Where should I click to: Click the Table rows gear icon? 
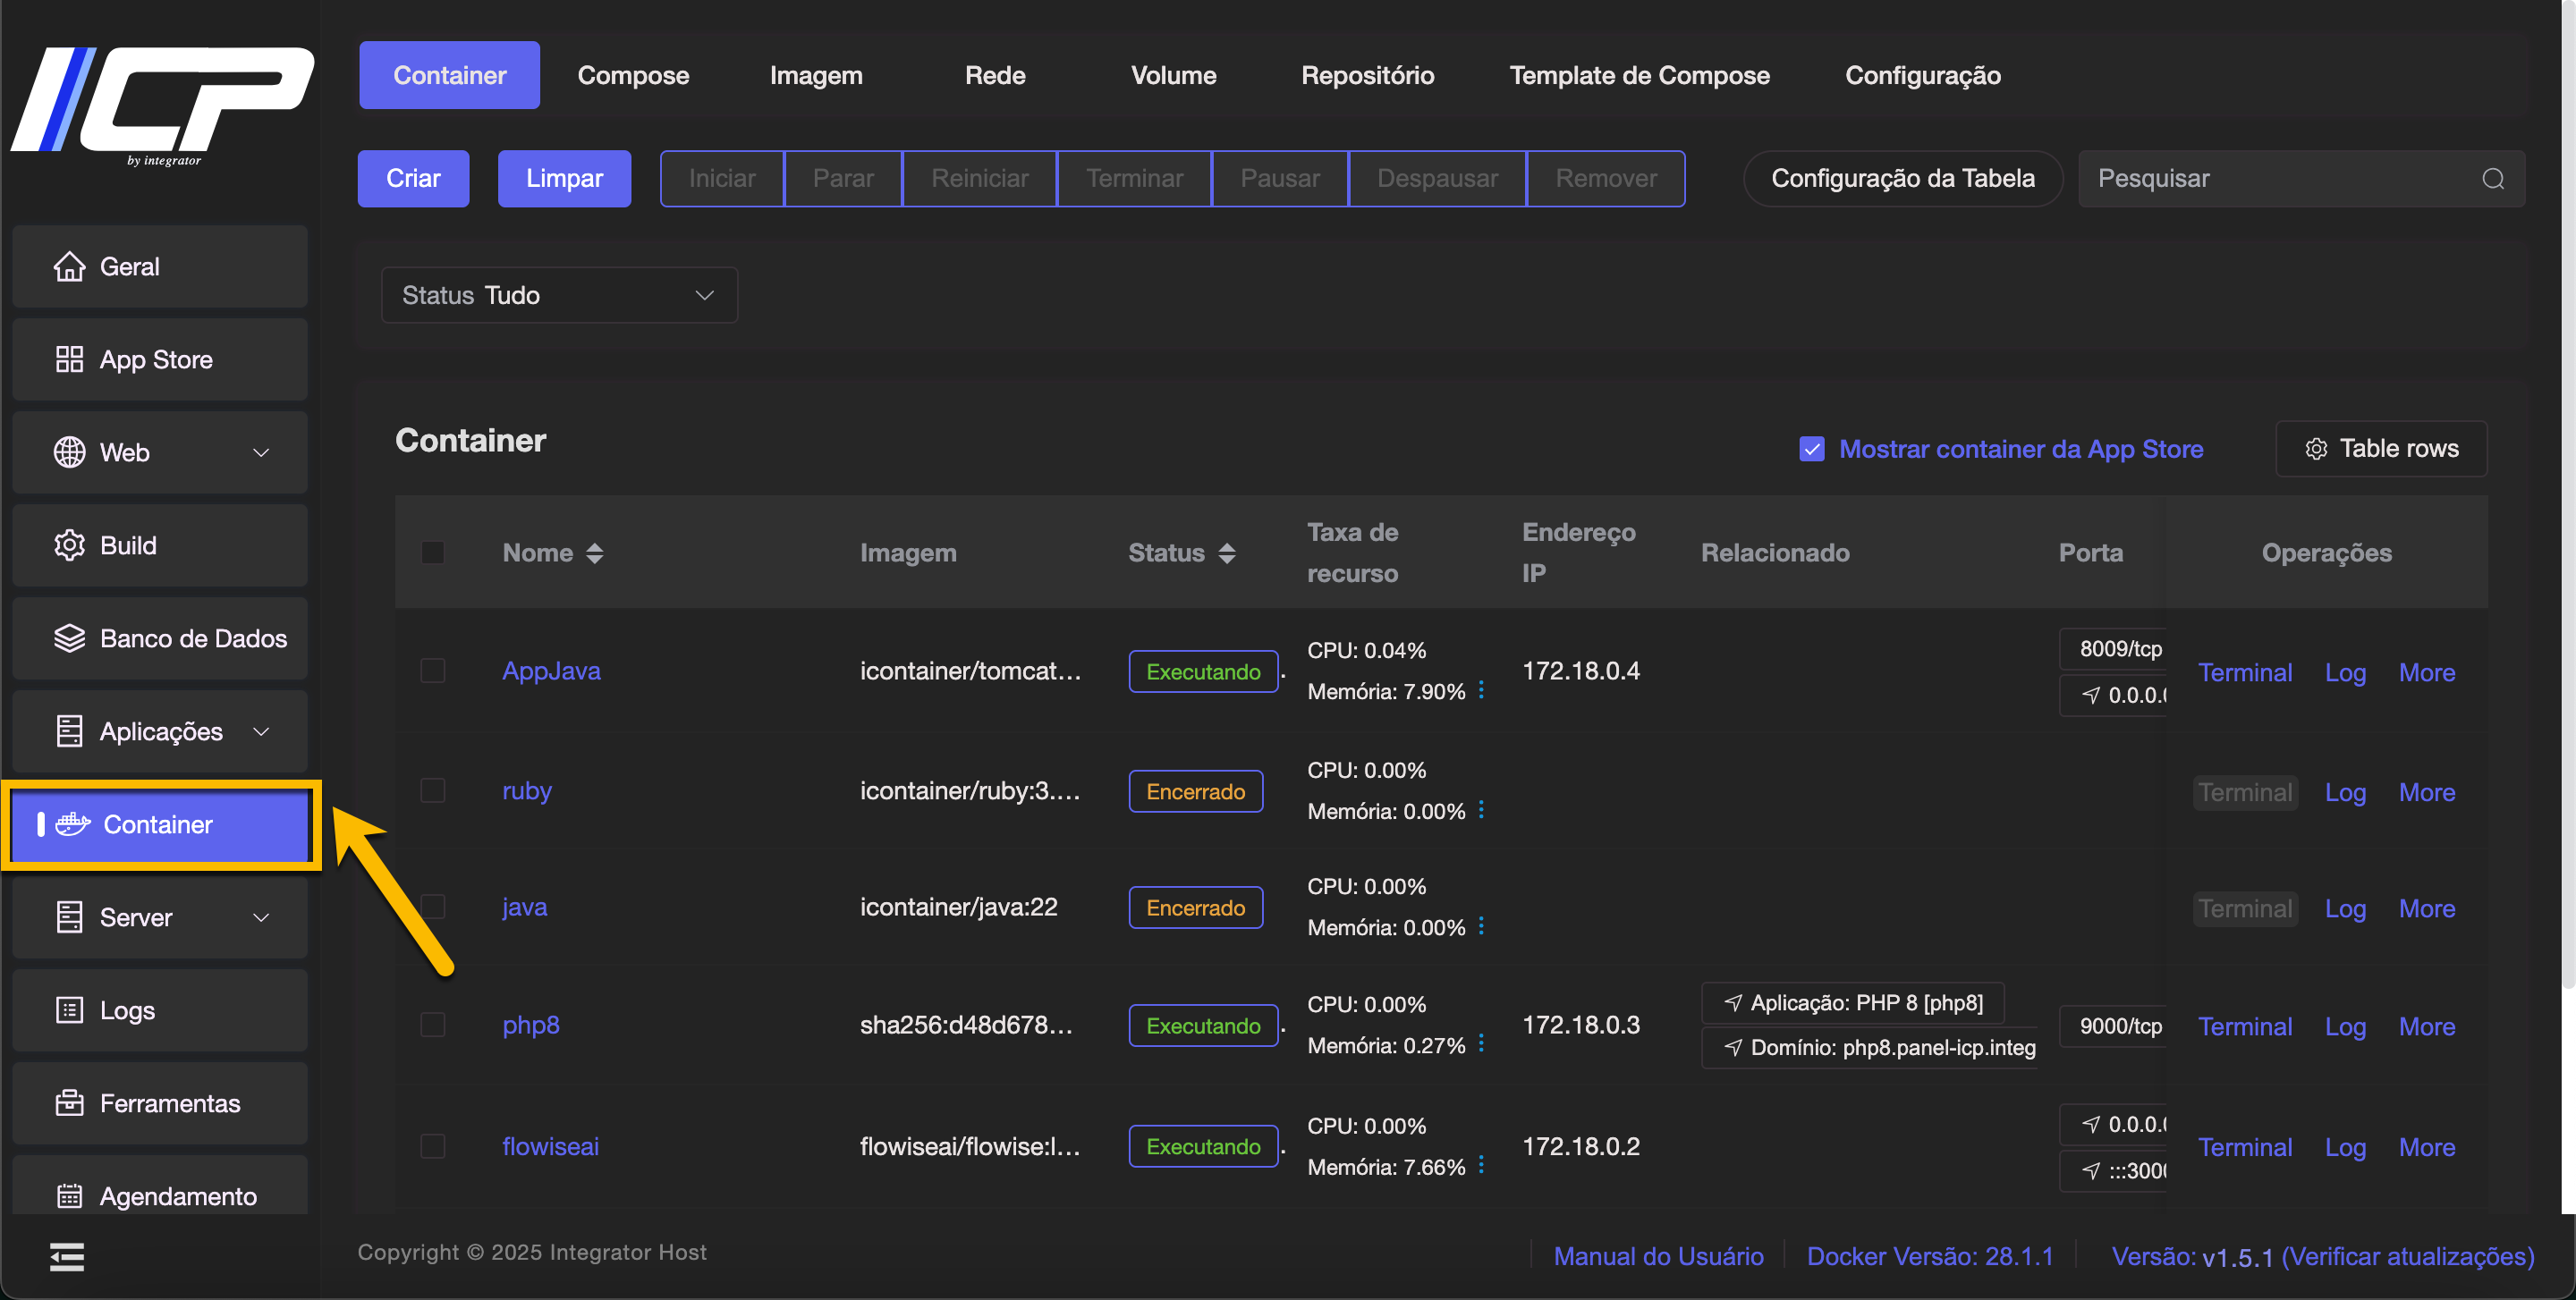[x=2316, y=449]
